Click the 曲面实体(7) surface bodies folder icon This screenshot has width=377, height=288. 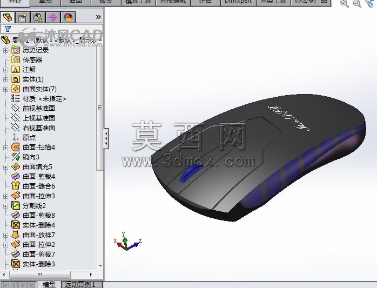coord(16,89)
